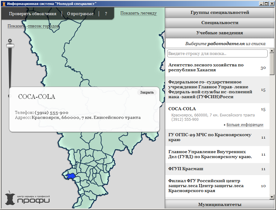Click the count 30 beside Агентство лесного хозяйства
The image size is (276, 210).
point(263,68)
